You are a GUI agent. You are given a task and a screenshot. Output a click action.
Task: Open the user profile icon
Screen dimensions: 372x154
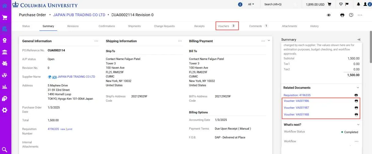click(365, 4)
